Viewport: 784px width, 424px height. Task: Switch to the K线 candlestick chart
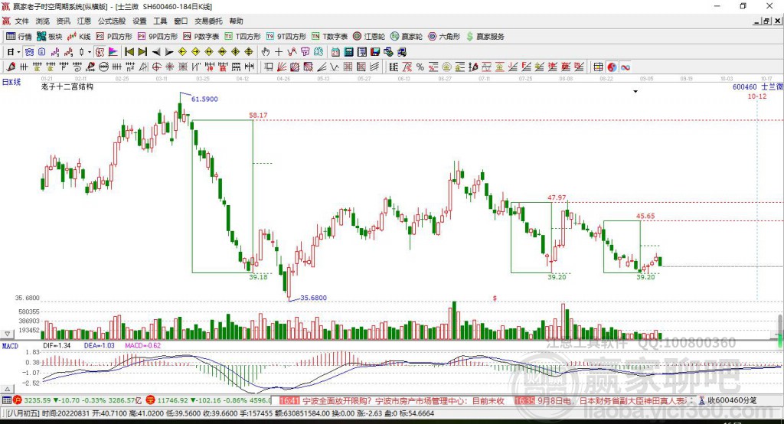coord(79,37)
